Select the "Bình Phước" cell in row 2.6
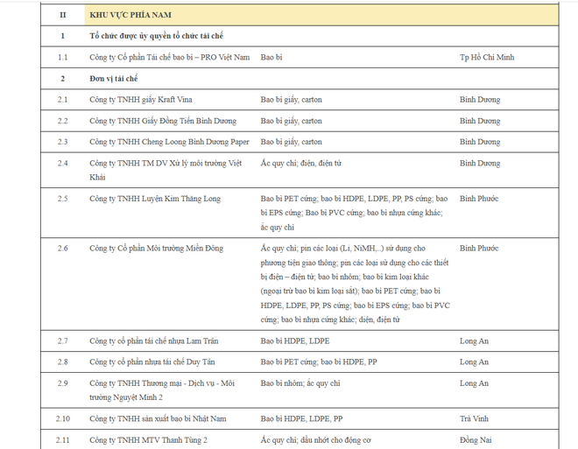The image size is (578, 449). tap(479, 249)
